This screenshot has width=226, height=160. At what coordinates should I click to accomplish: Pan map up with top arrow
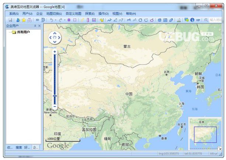(55, 34)
